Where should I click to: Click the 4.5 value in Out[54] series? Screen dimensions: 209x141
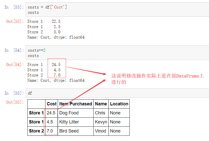tap(57, 70)
